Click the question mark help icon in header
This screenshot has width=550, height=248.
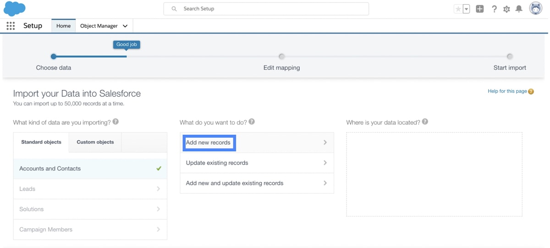point(494,9)
